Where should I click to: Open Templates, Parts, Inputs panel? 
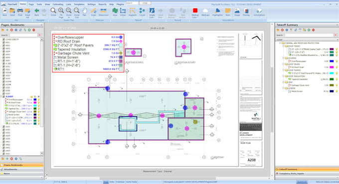click(307, 174)
